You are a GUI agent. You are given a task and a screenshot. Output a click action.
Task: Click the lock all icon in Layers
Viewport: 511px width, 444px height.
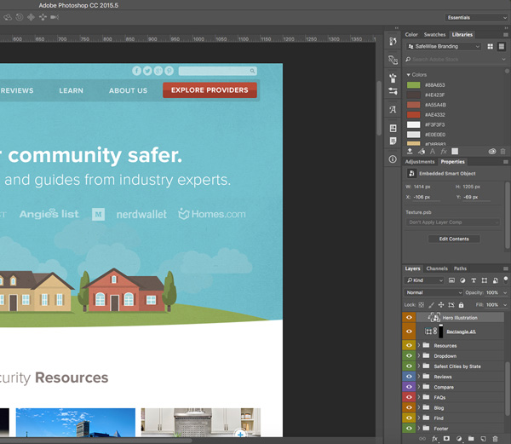(x=461, y=305)
